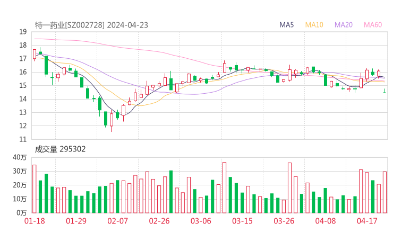The image size is (393, 233).
Task: Click the chart title 特一药业[SZ002728] 2024-04-23
Action: tap(91, 25)
